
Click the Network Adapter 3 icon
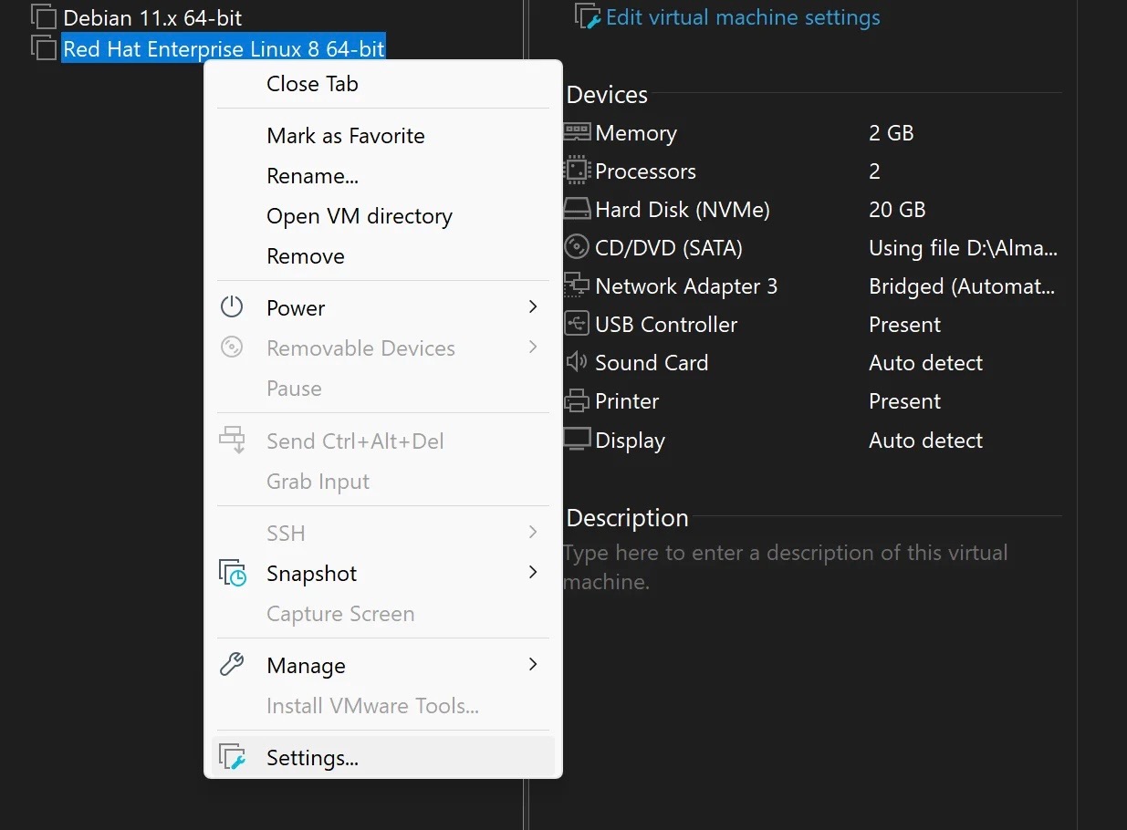point(577,286)
